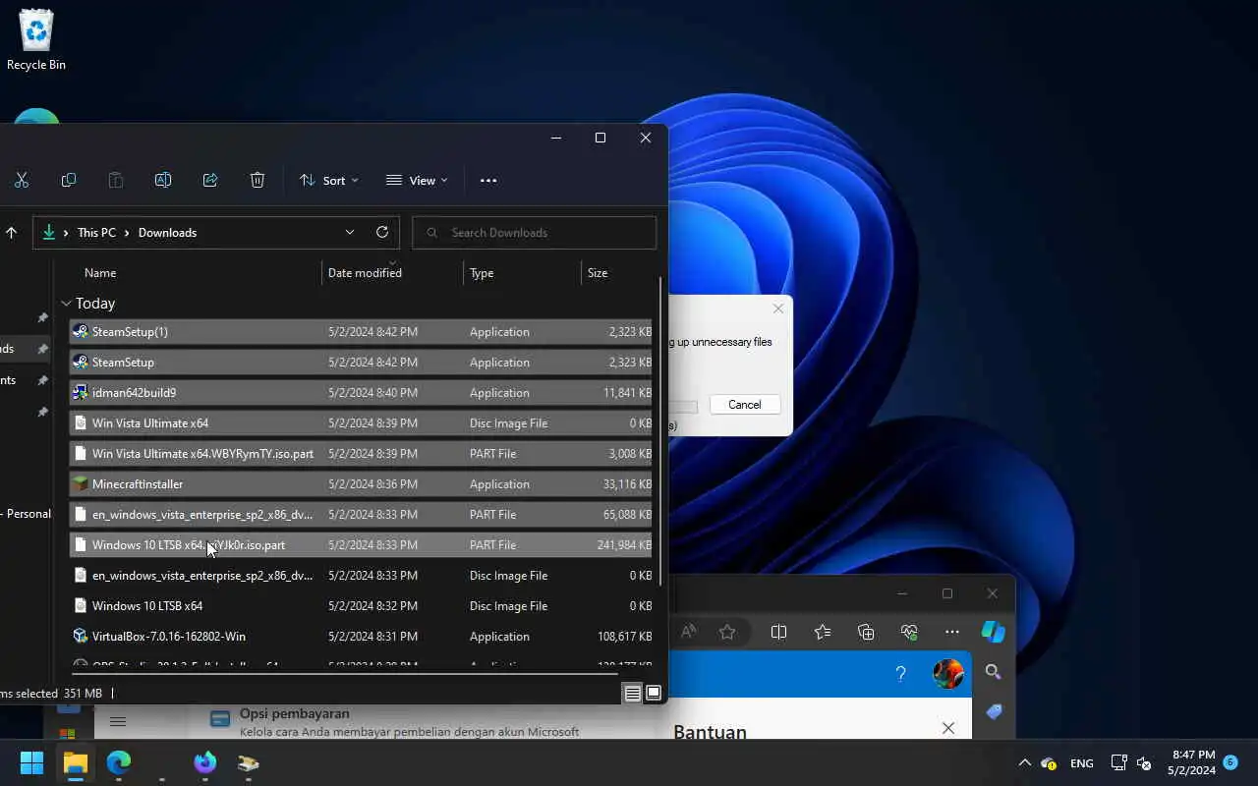Open the hamburger menu in background page
The image size is (1258, 786).
(x=118, y=722)
